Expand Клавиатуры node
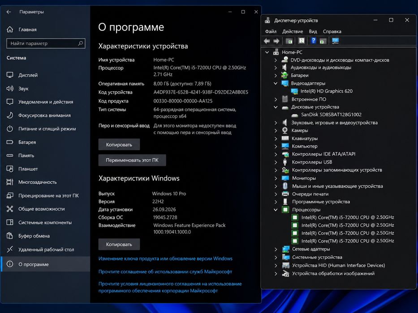This screenshot has height=313, width=418. (276, 139)
